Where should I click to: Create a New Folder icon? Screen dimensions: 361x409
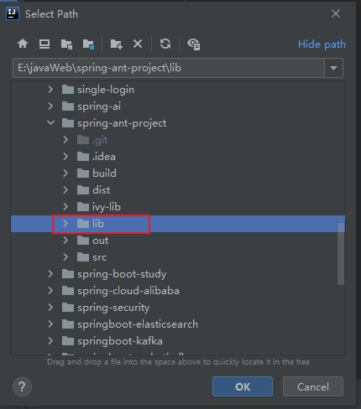117,44
